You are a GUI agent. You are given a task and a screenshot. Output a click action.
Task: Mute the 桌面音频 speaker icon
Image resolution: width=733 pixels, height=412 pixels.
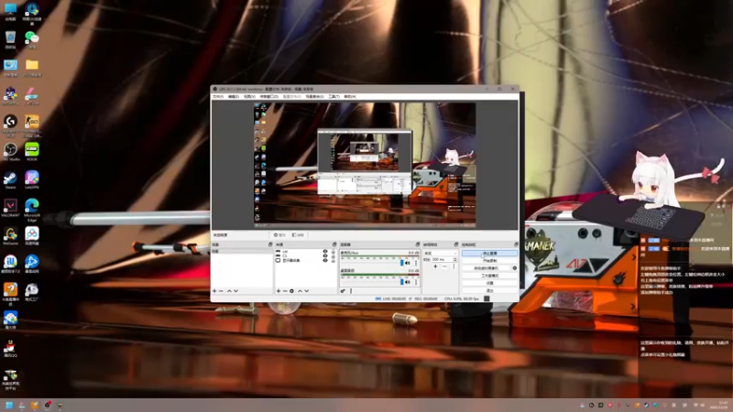[x=408, y=282]
